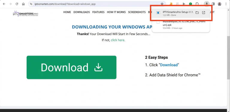
Task: Open the play-arrow extension icon
Action: click(x=184, y=4)
